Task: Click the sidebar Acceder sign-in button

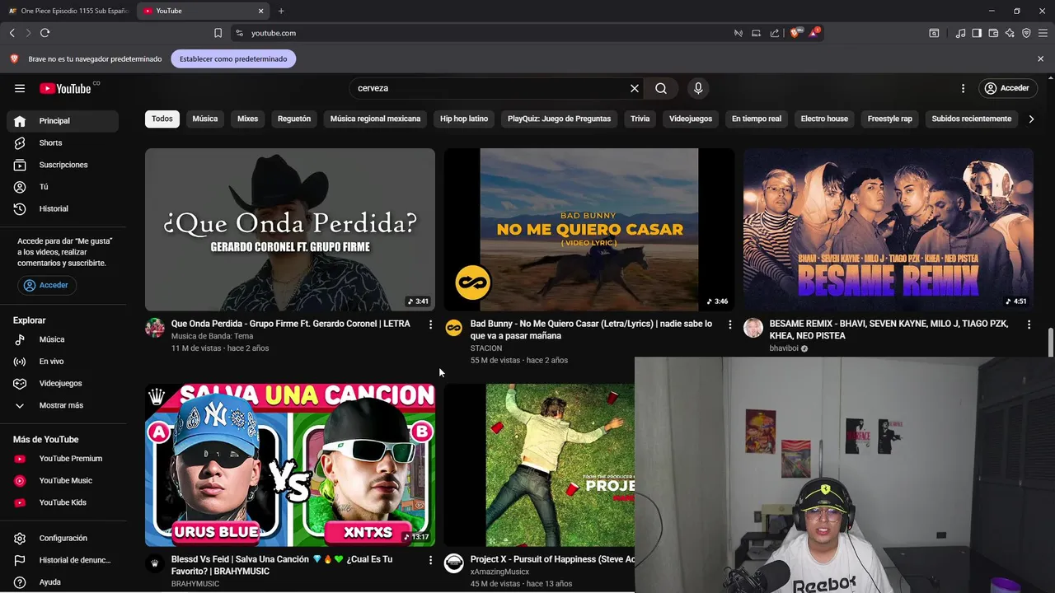Action: tap(47, 285)
